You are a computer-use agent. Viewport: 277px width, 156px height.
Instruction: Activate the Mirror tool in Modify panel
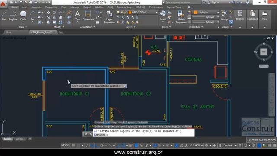[x=54, y=17]
